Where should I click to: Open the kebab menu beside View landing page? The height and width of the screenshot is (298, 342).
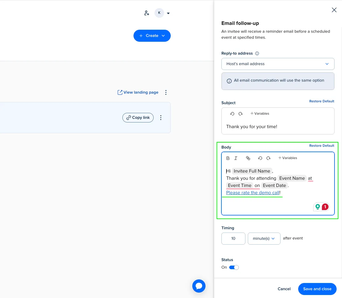[166, 92]
